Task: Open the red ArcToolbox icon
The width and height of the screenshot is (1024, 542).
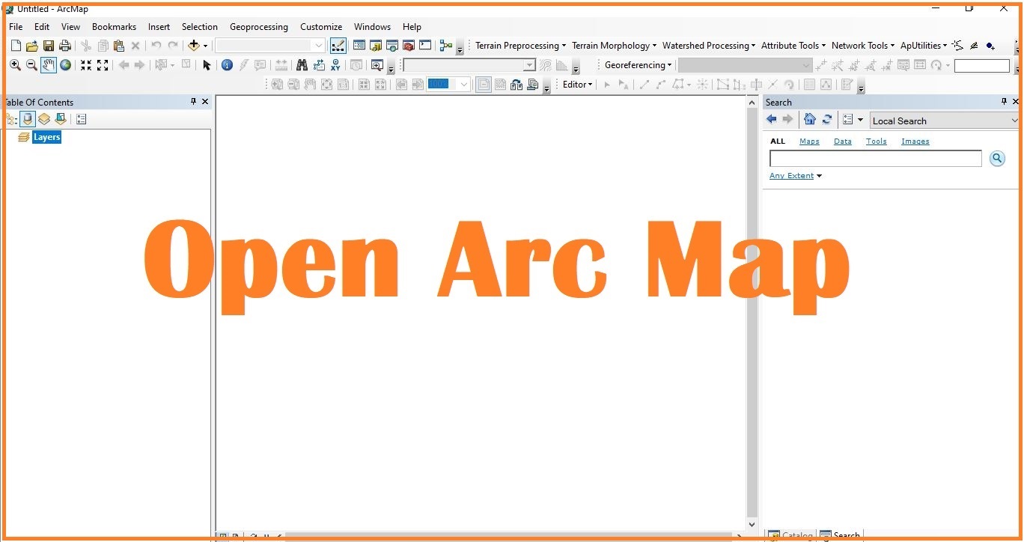Action: (x=409, y=46)
